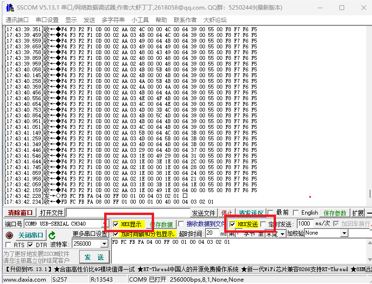
Task: Click the SSCOM application icon in title bar
Action: [10, 8]
